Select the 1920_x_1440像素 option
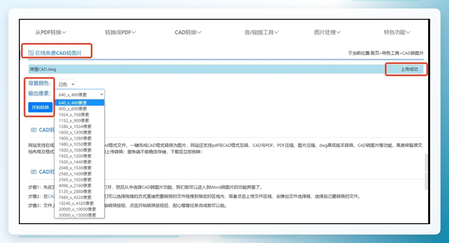 (79, 162)
